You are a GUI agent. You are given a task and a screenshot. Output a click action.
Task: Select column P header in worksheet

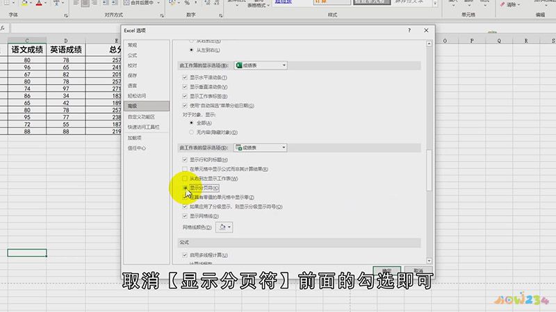tap(472, 41)
